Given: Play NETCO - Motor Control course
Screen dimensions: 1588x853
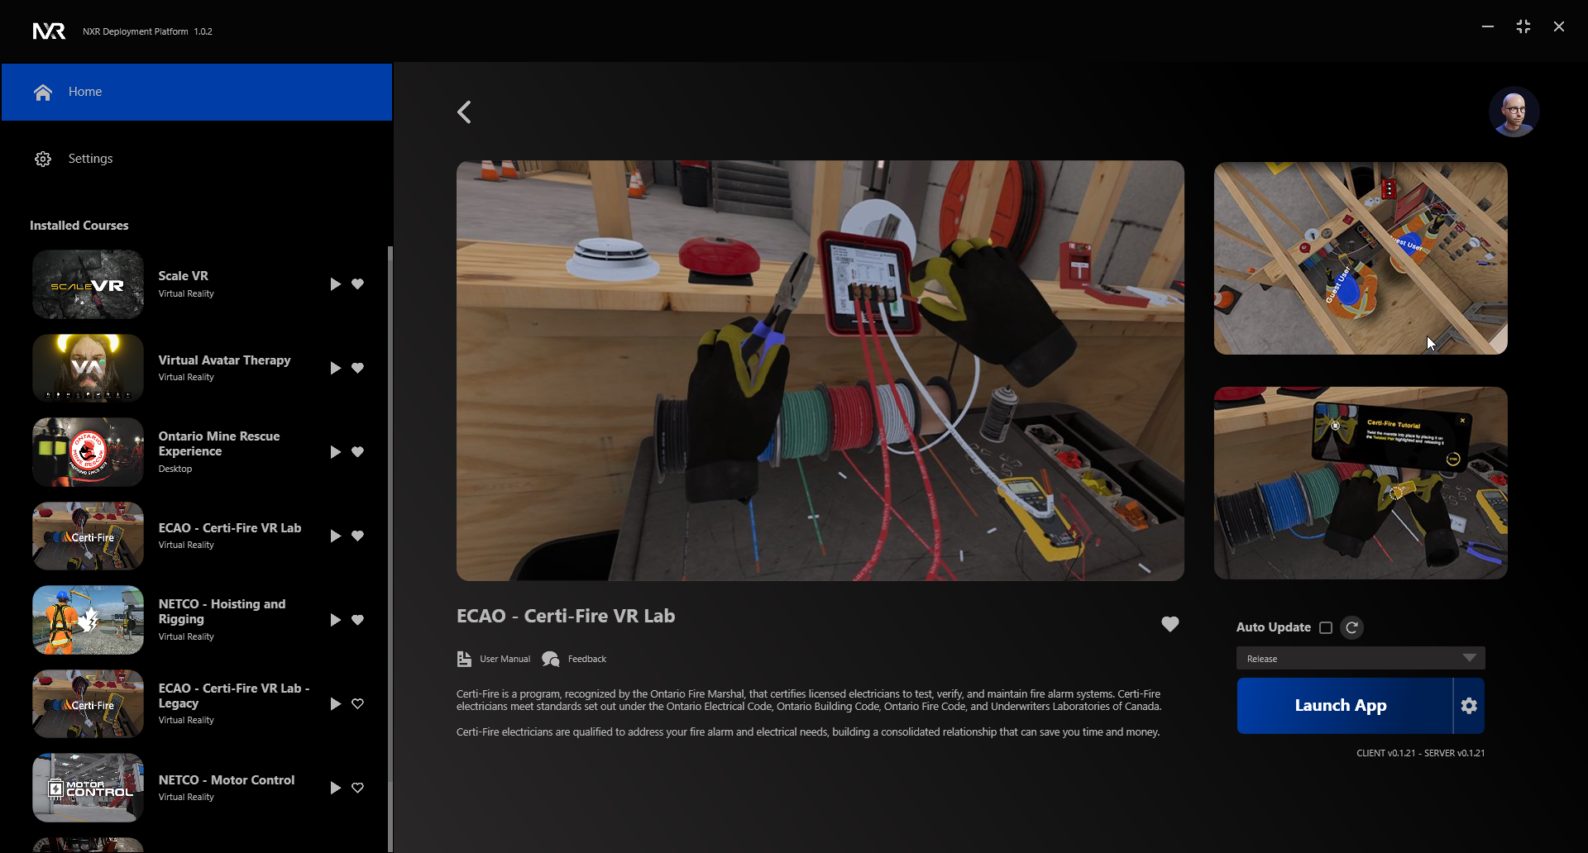Looking at the screenshot, I should pyautogui.click(x=335, y=788).
